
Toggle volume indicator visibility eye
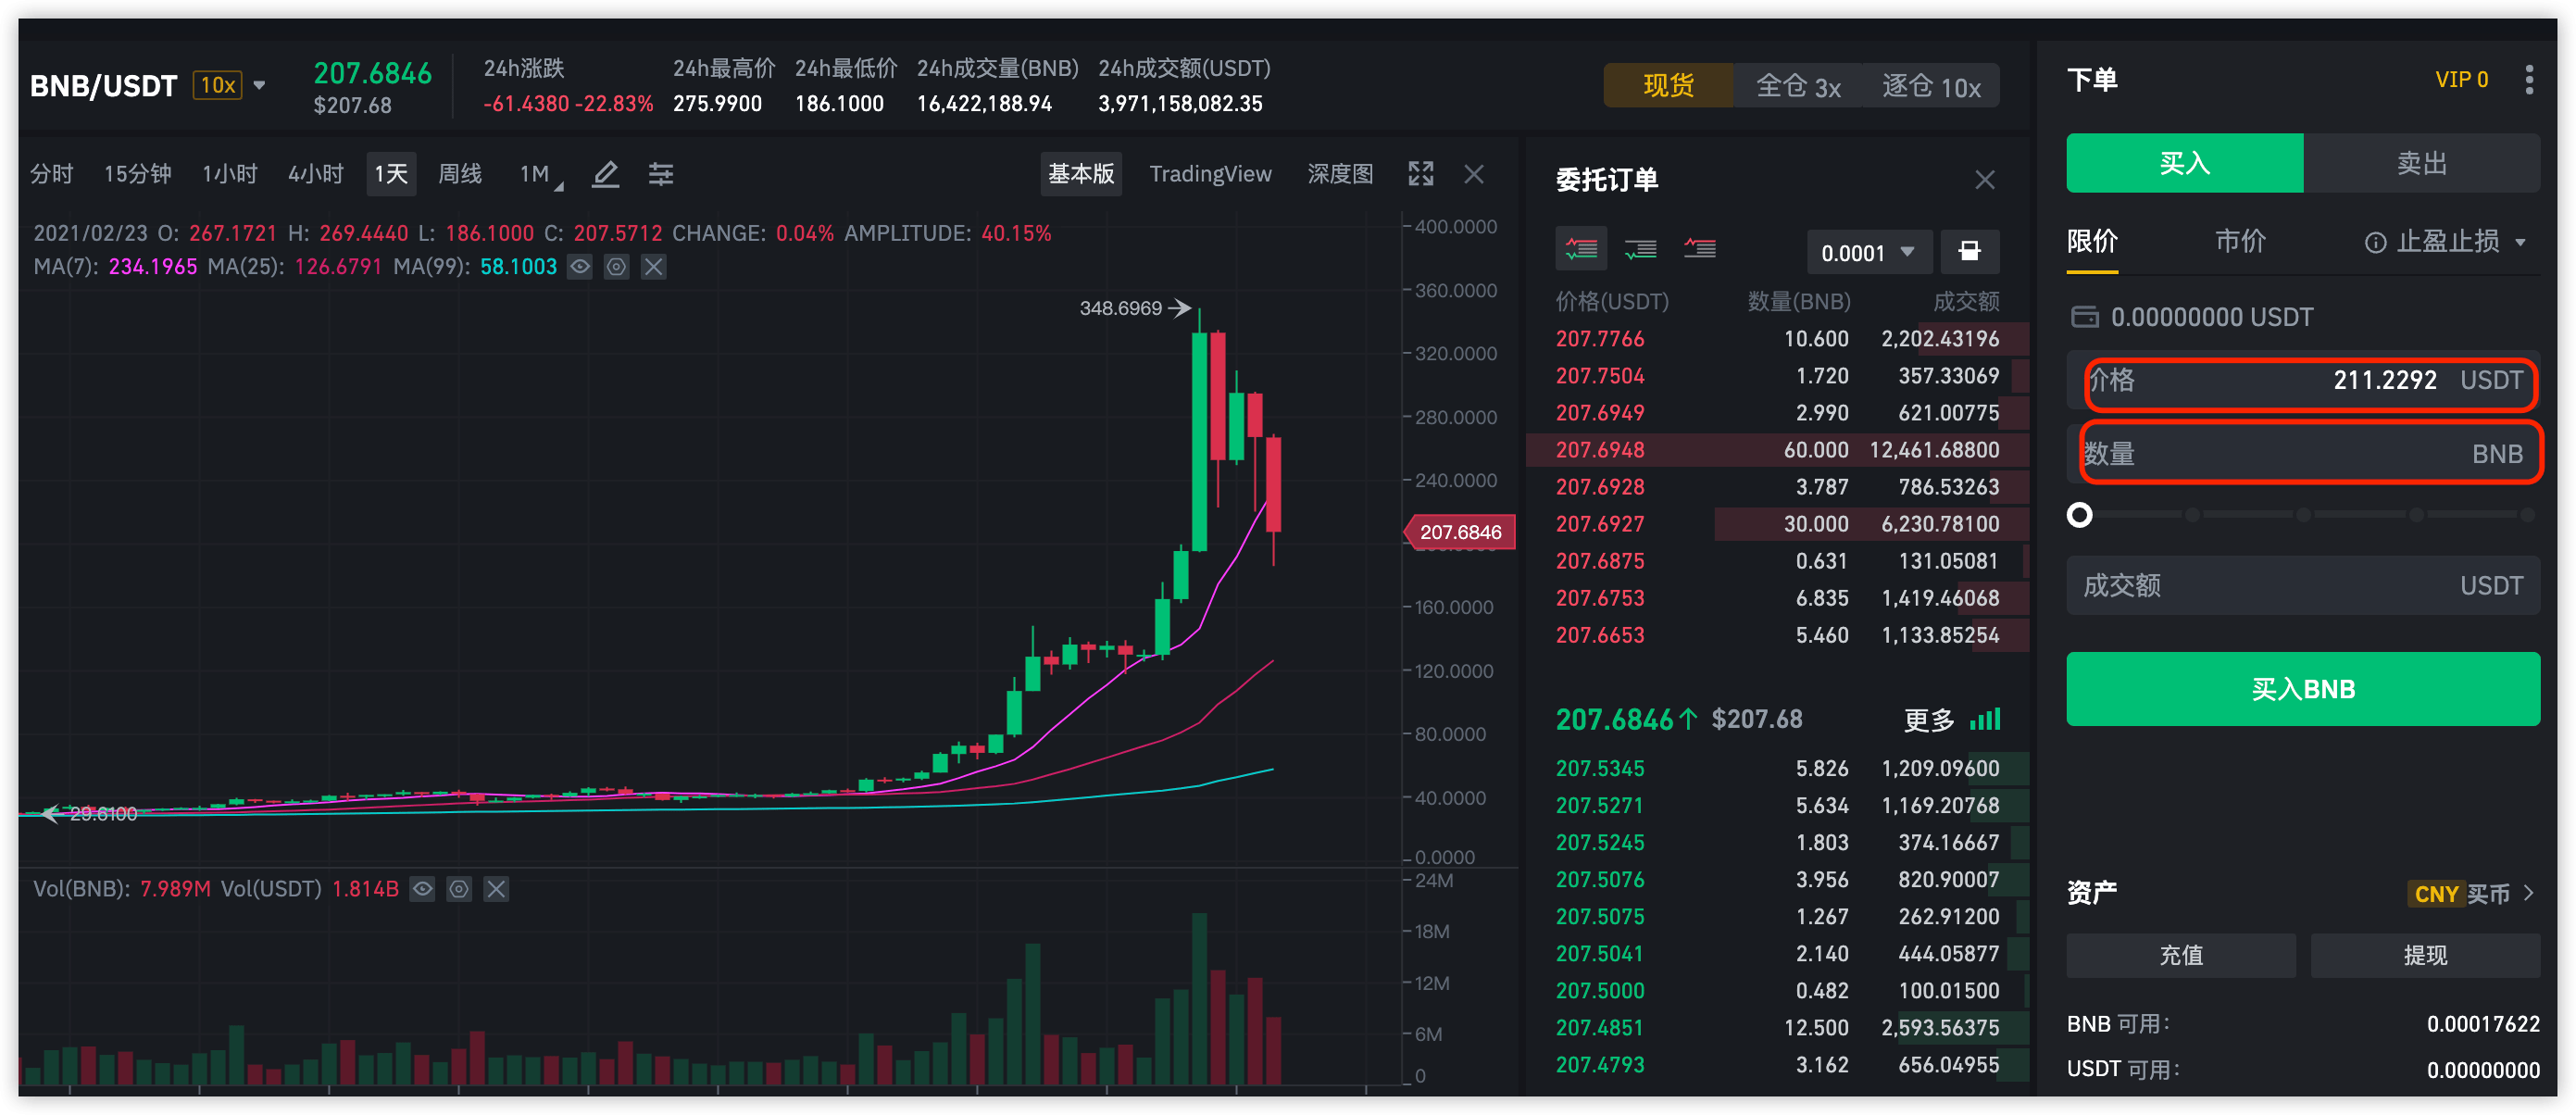click(423, 889)
